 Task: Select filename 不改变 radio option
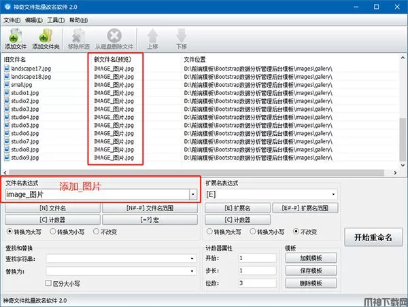(96, 232)
